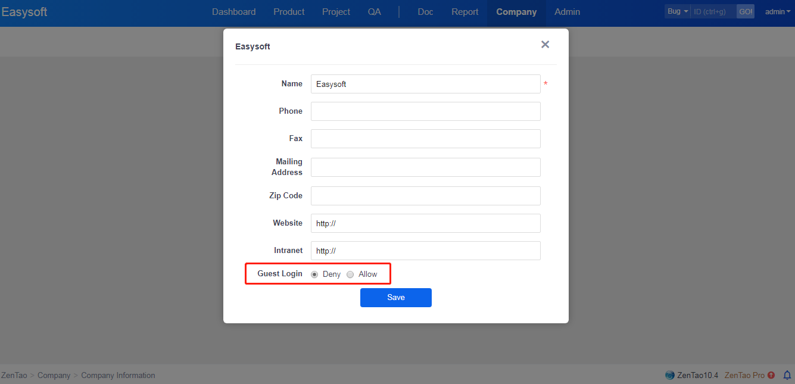Open the Report menu item

click(x=464, y=12)
